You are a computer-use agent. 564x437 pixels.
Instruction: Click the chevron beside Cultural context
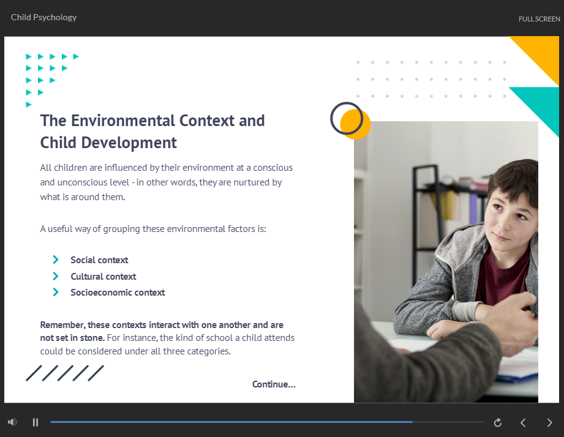(56, 277)
